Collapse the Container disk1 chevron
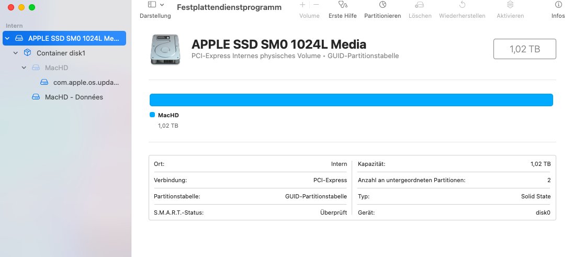Viewport: 573px width, 257px height. coord(16,53)
